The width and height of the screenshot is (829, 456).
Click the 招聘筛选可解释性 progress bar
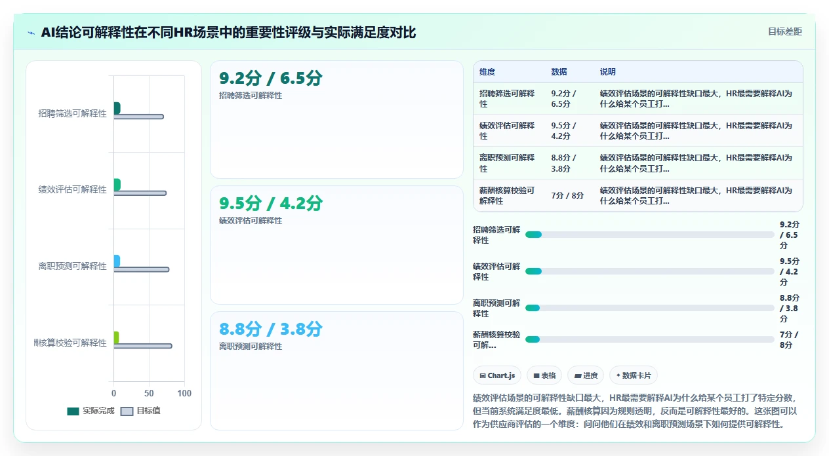click(650, 235)
